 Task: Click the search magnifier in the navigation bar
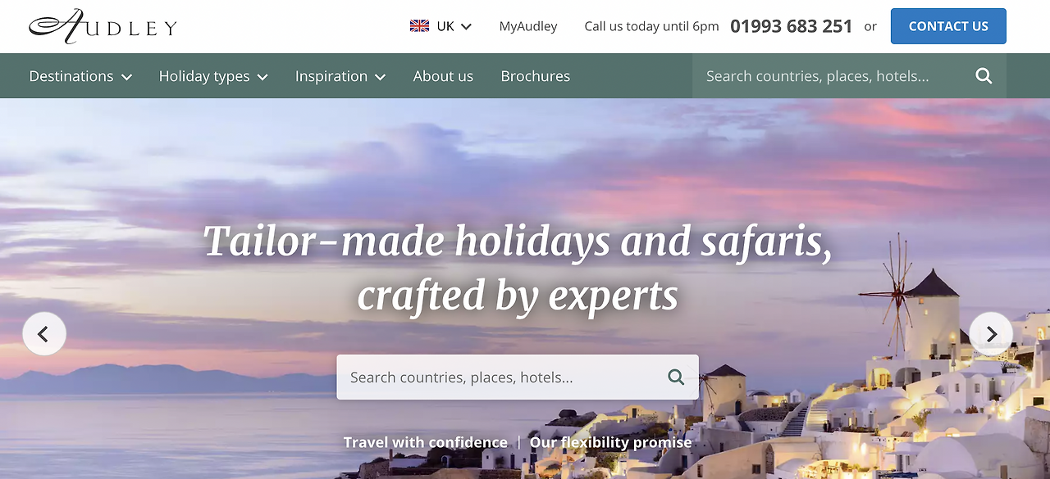984,76
